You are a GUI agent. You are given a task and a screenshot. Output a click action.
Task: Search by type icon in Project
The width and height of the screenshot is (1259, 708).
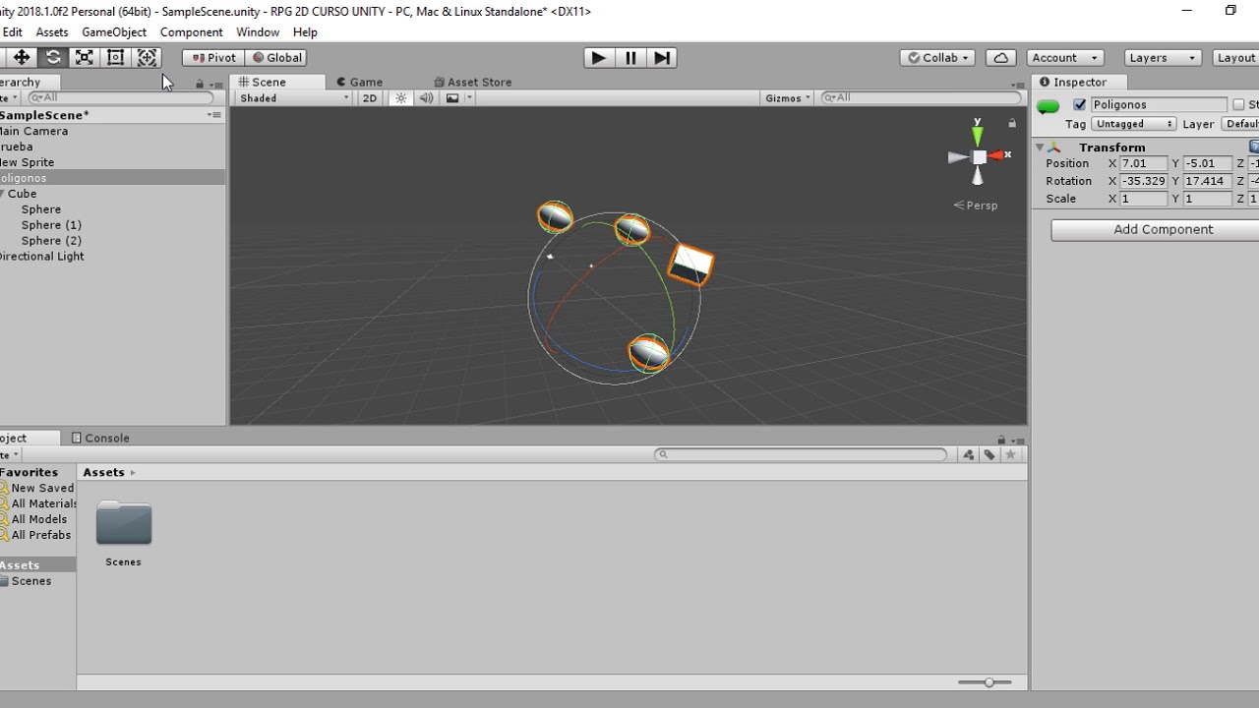969,454
